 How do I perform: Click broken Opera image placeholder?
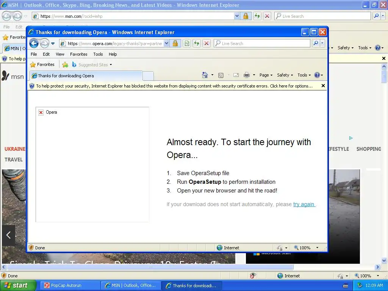tap(92, 164)
